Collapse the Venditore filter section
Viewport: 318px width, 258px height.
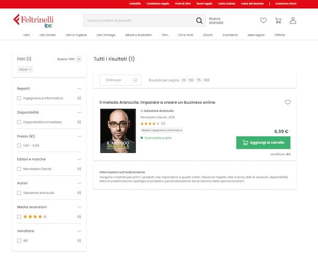[x=79, y=231]
